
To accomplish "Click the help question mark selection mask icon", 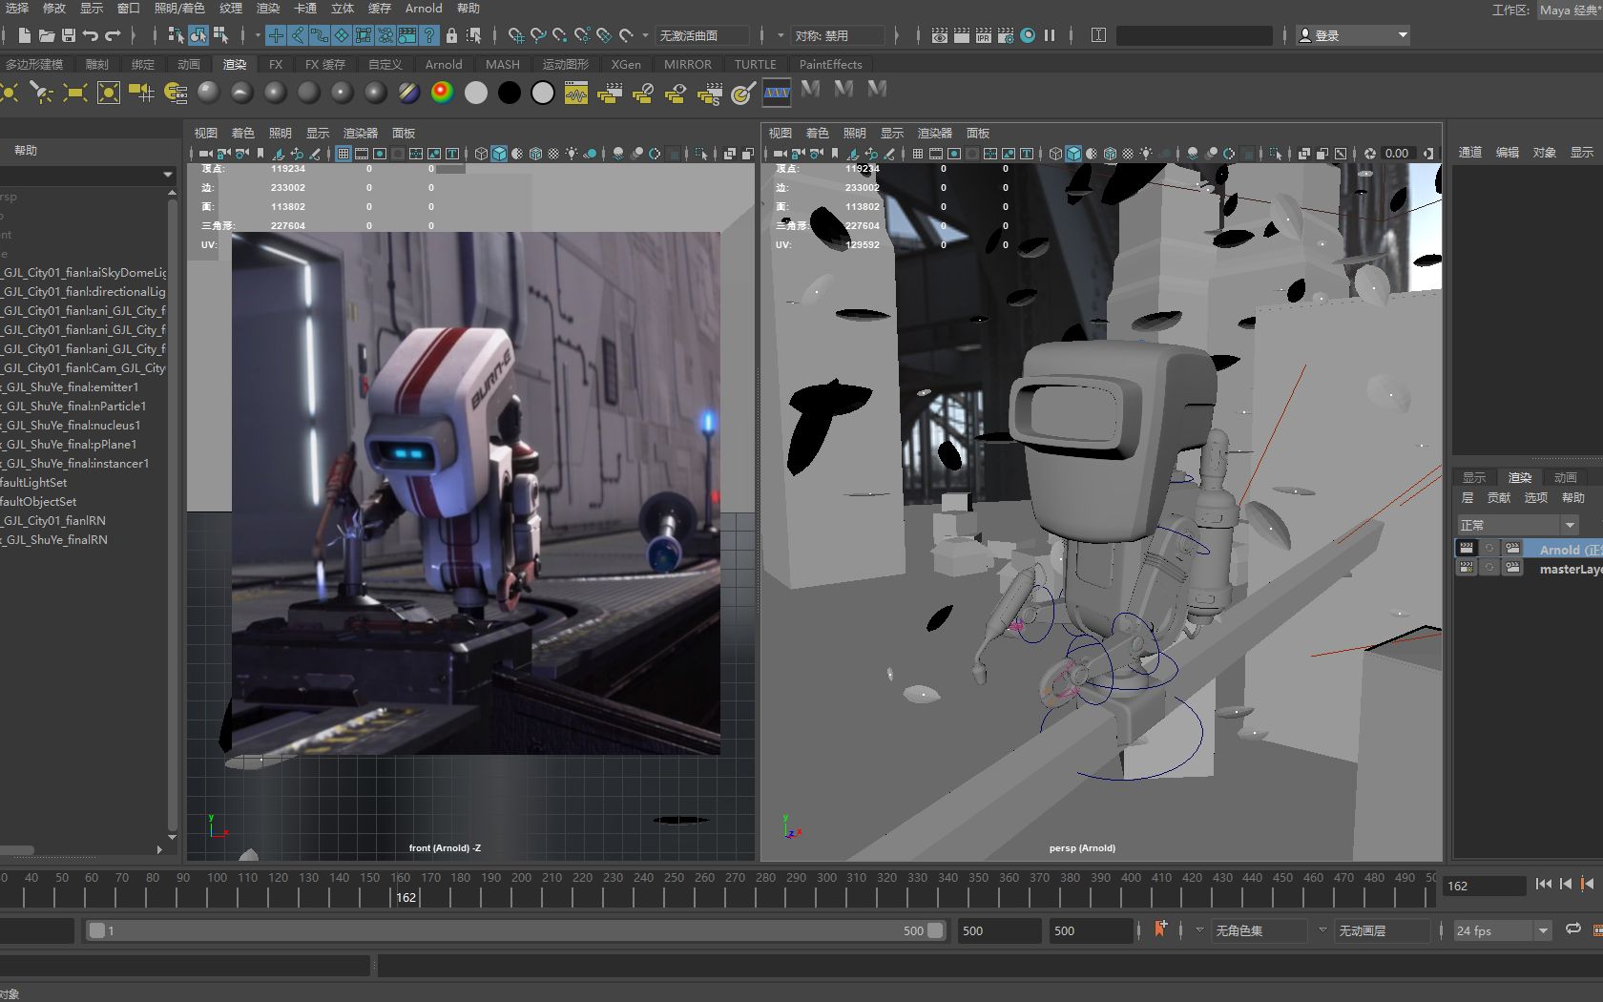I will [x=429, y=35].
